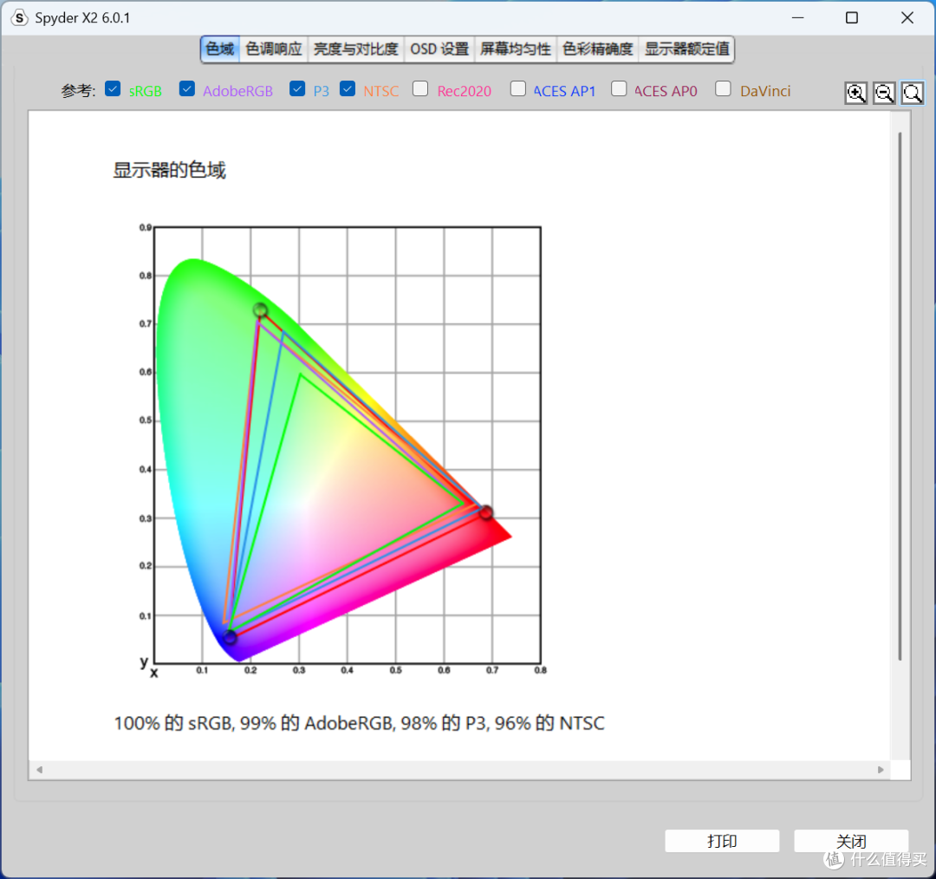Minimize the Spyder X2 window
The image size is (936, 879).
tap(797, 18)
